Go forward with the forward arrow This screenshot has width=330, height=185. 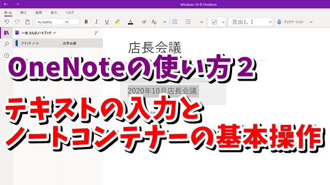(x=17, y=4)
